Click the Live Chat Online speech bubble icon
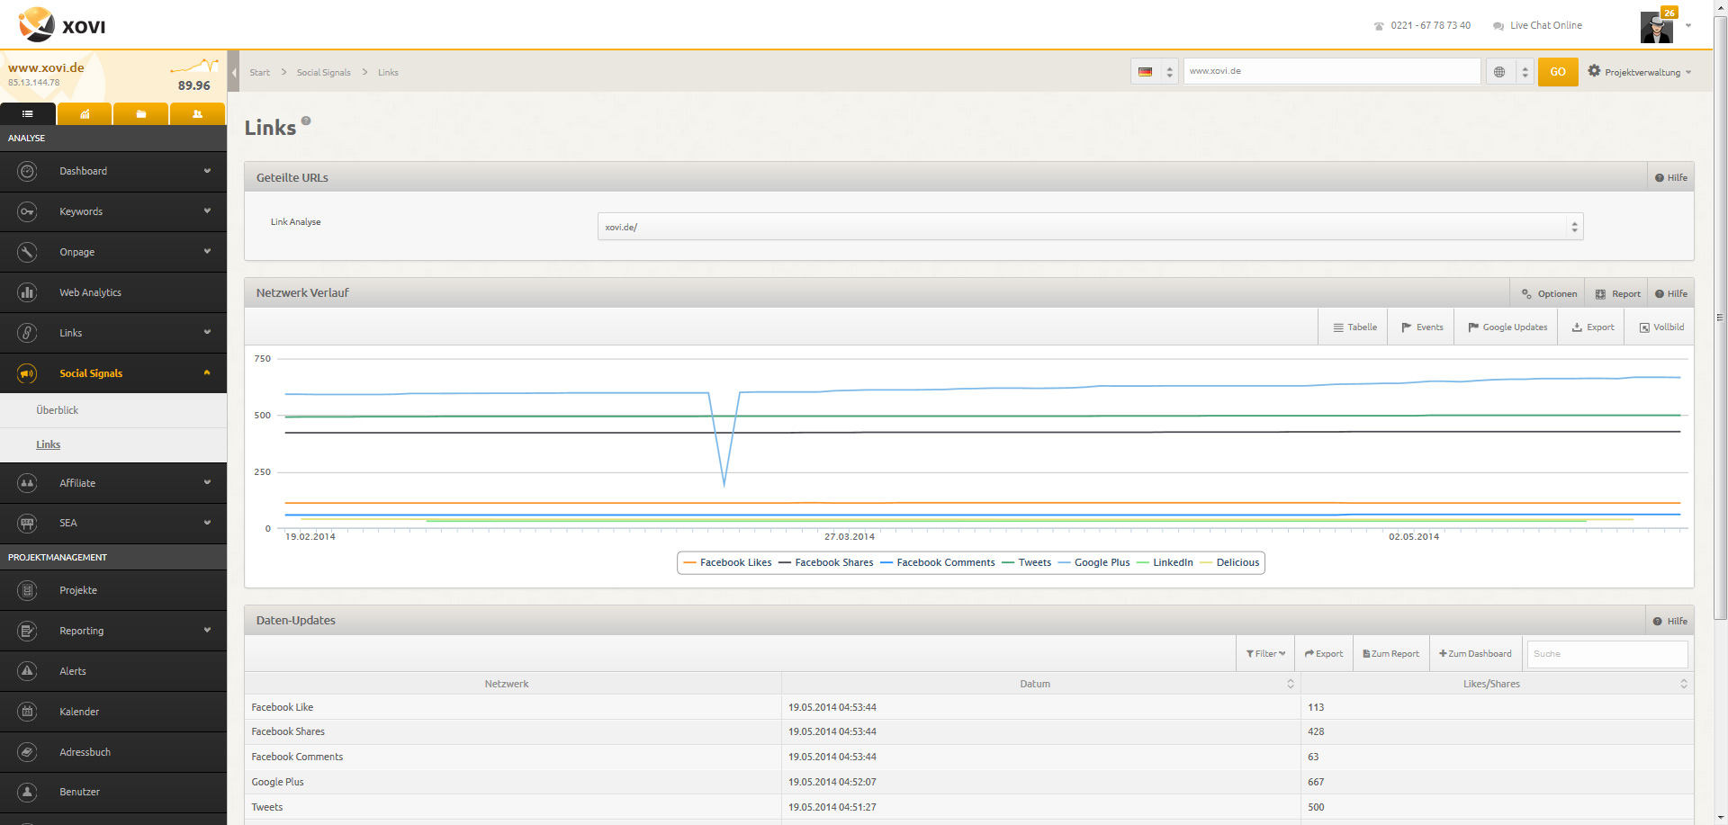1728x825 pixels. point(1498,26)
